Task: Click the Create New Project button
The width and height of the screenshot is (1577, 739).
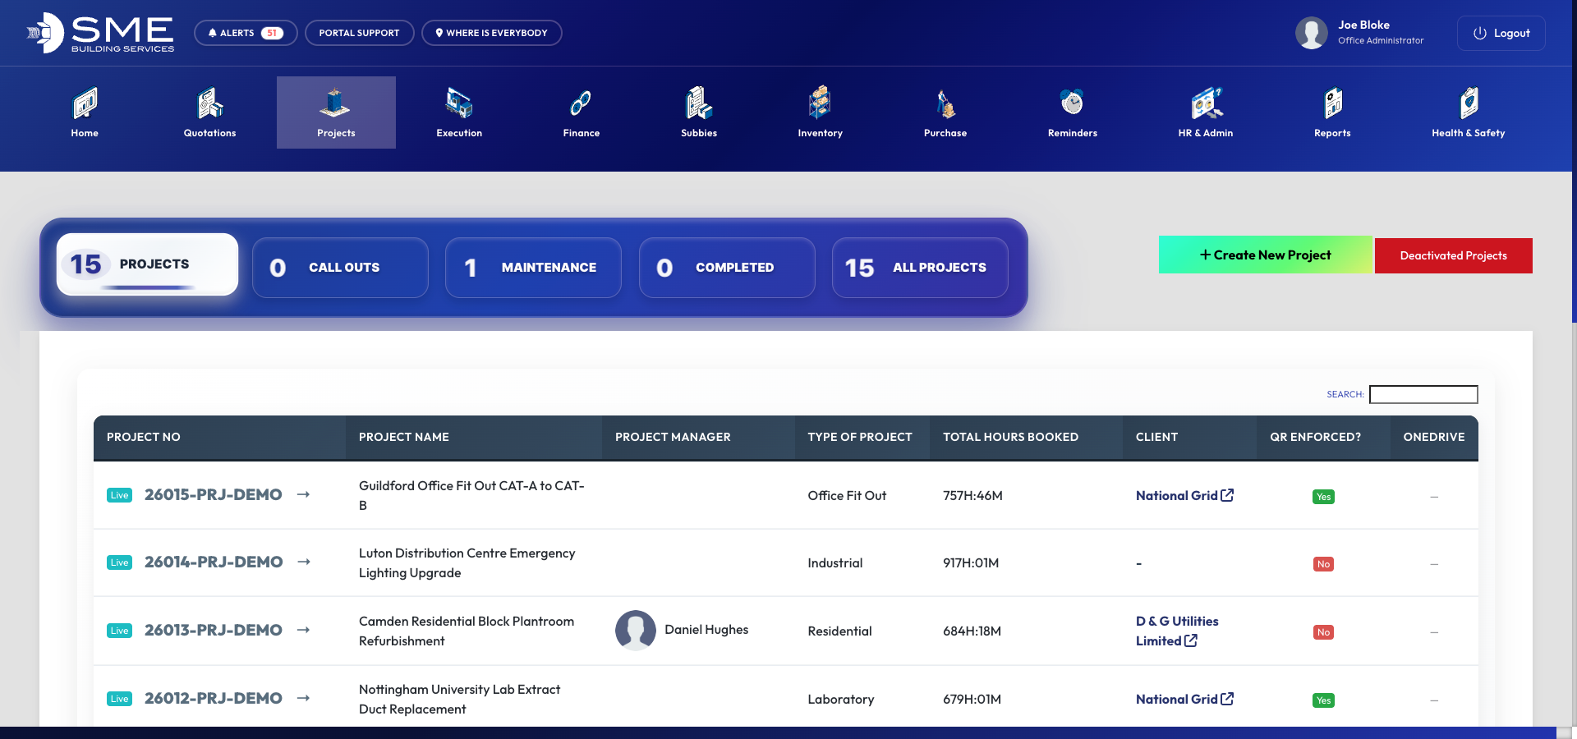Action: tap(1265, 255)
